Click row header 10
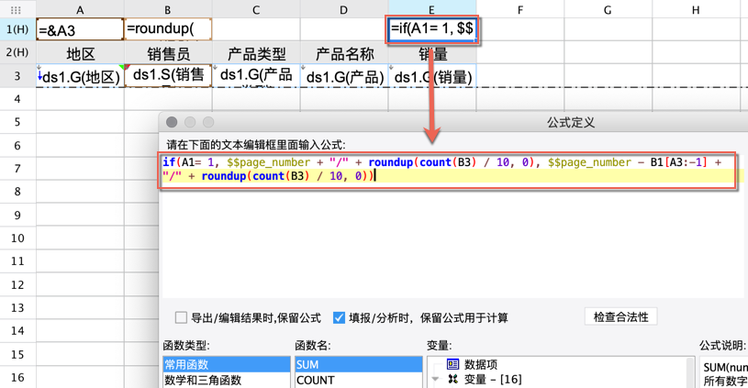The height and width of the screenshot is (388, 748). pos(17,238)
